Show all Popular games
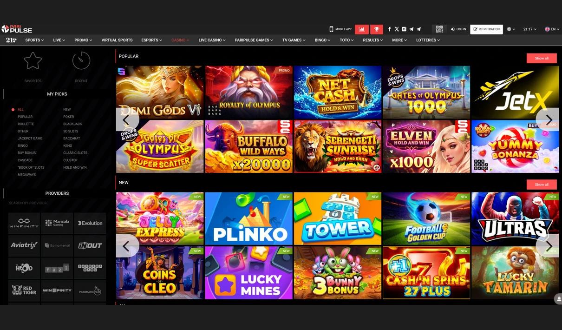Screen dimensions: 562x330 pyautogui.click(x=542, y=58)
